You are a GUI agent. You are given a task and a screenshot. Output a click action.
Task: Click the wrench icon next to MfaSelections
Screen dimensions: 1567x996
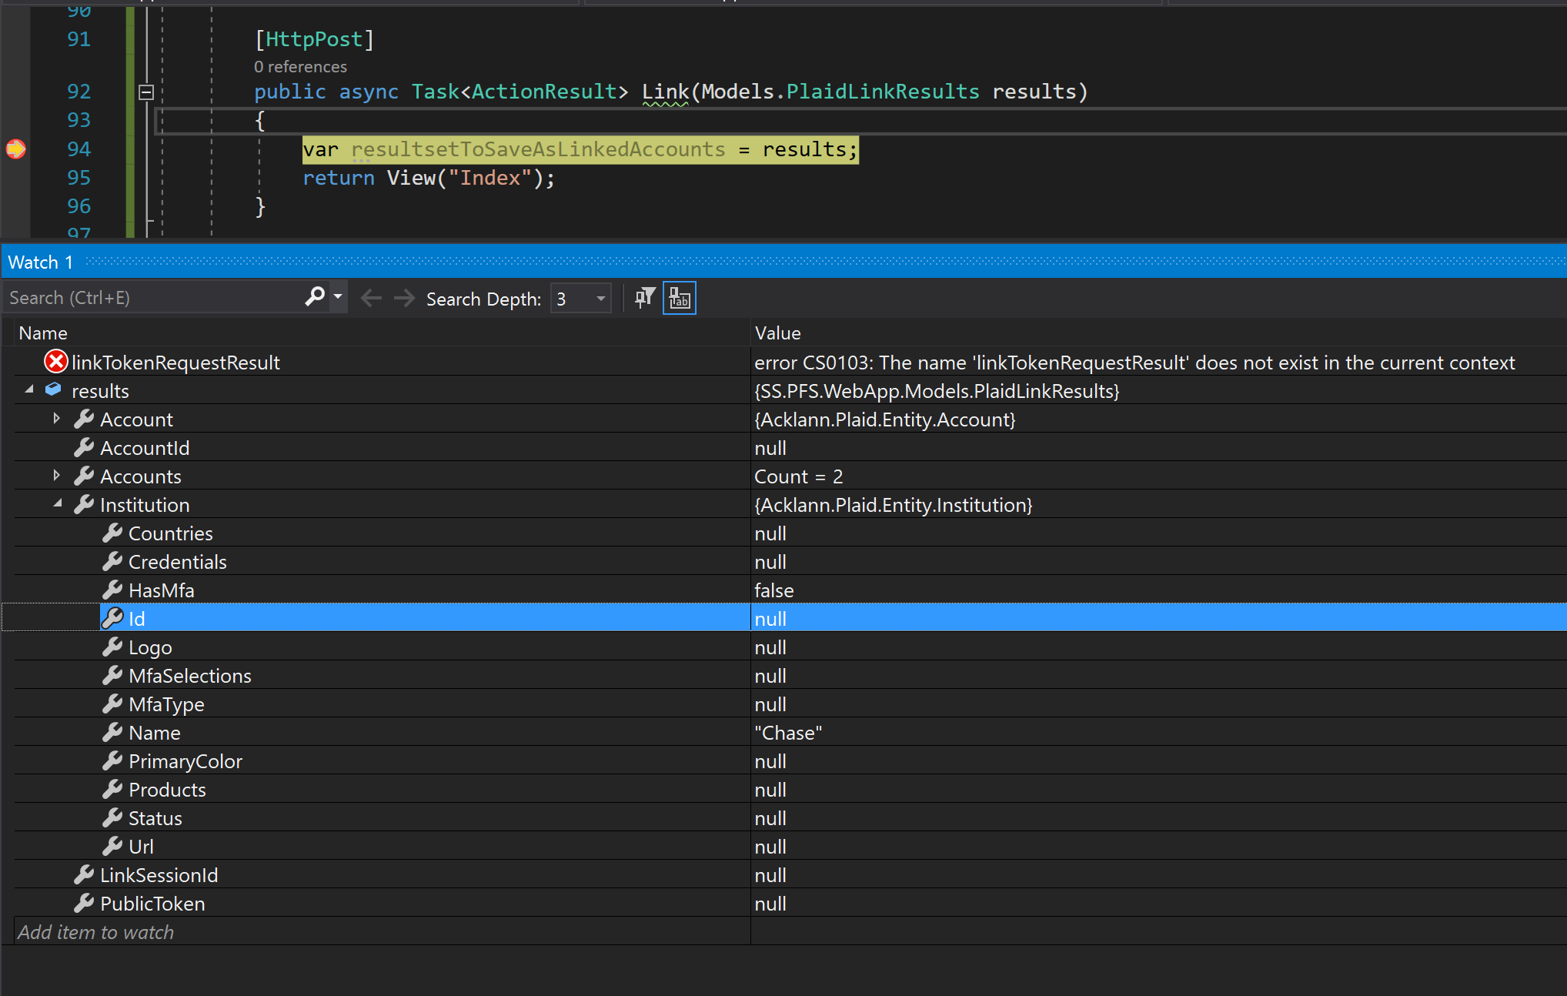coord(112,675)
